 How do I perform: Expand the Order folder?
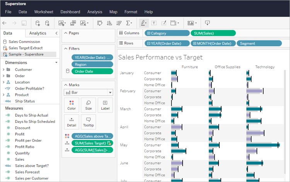pyautogui.click(x=3, y=76)
